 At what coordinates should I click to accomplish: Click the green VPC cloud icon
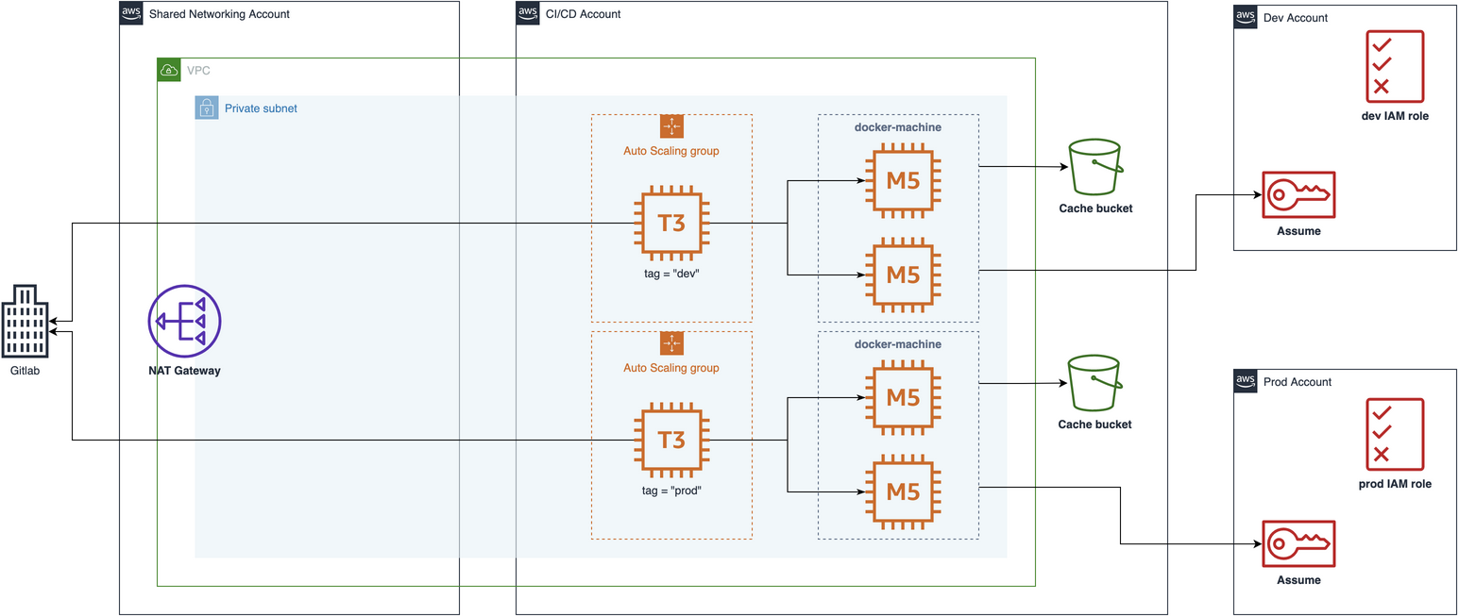[169, 70]
